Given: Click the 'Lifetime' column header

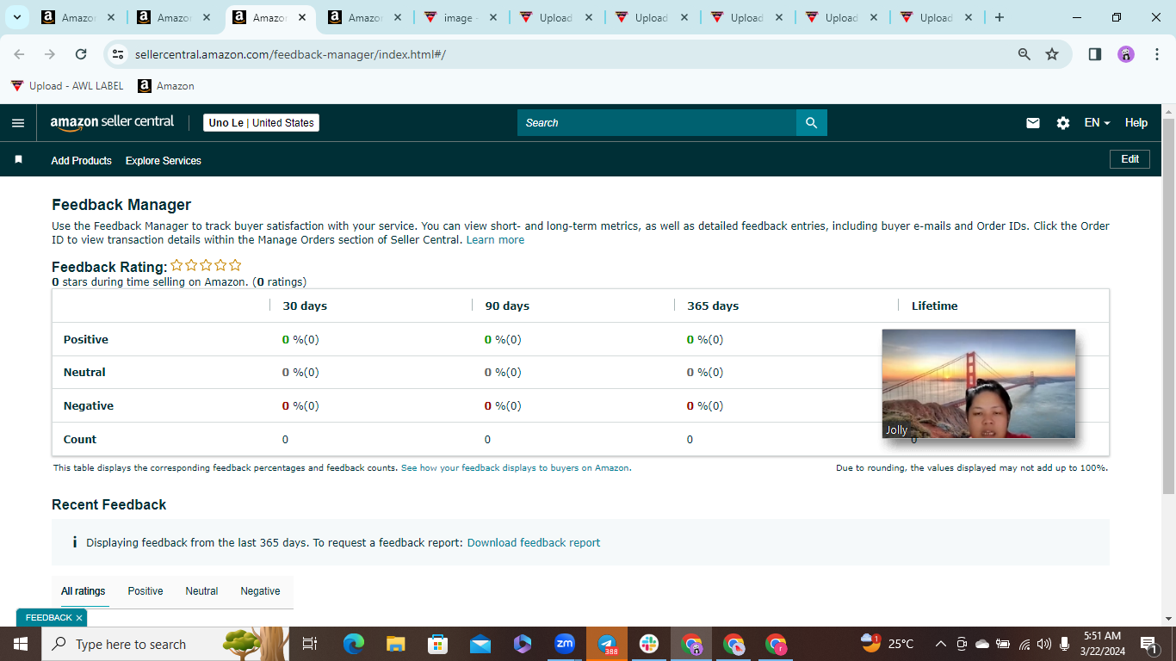Looking at the screenshot, I should (x=935, y=306).
